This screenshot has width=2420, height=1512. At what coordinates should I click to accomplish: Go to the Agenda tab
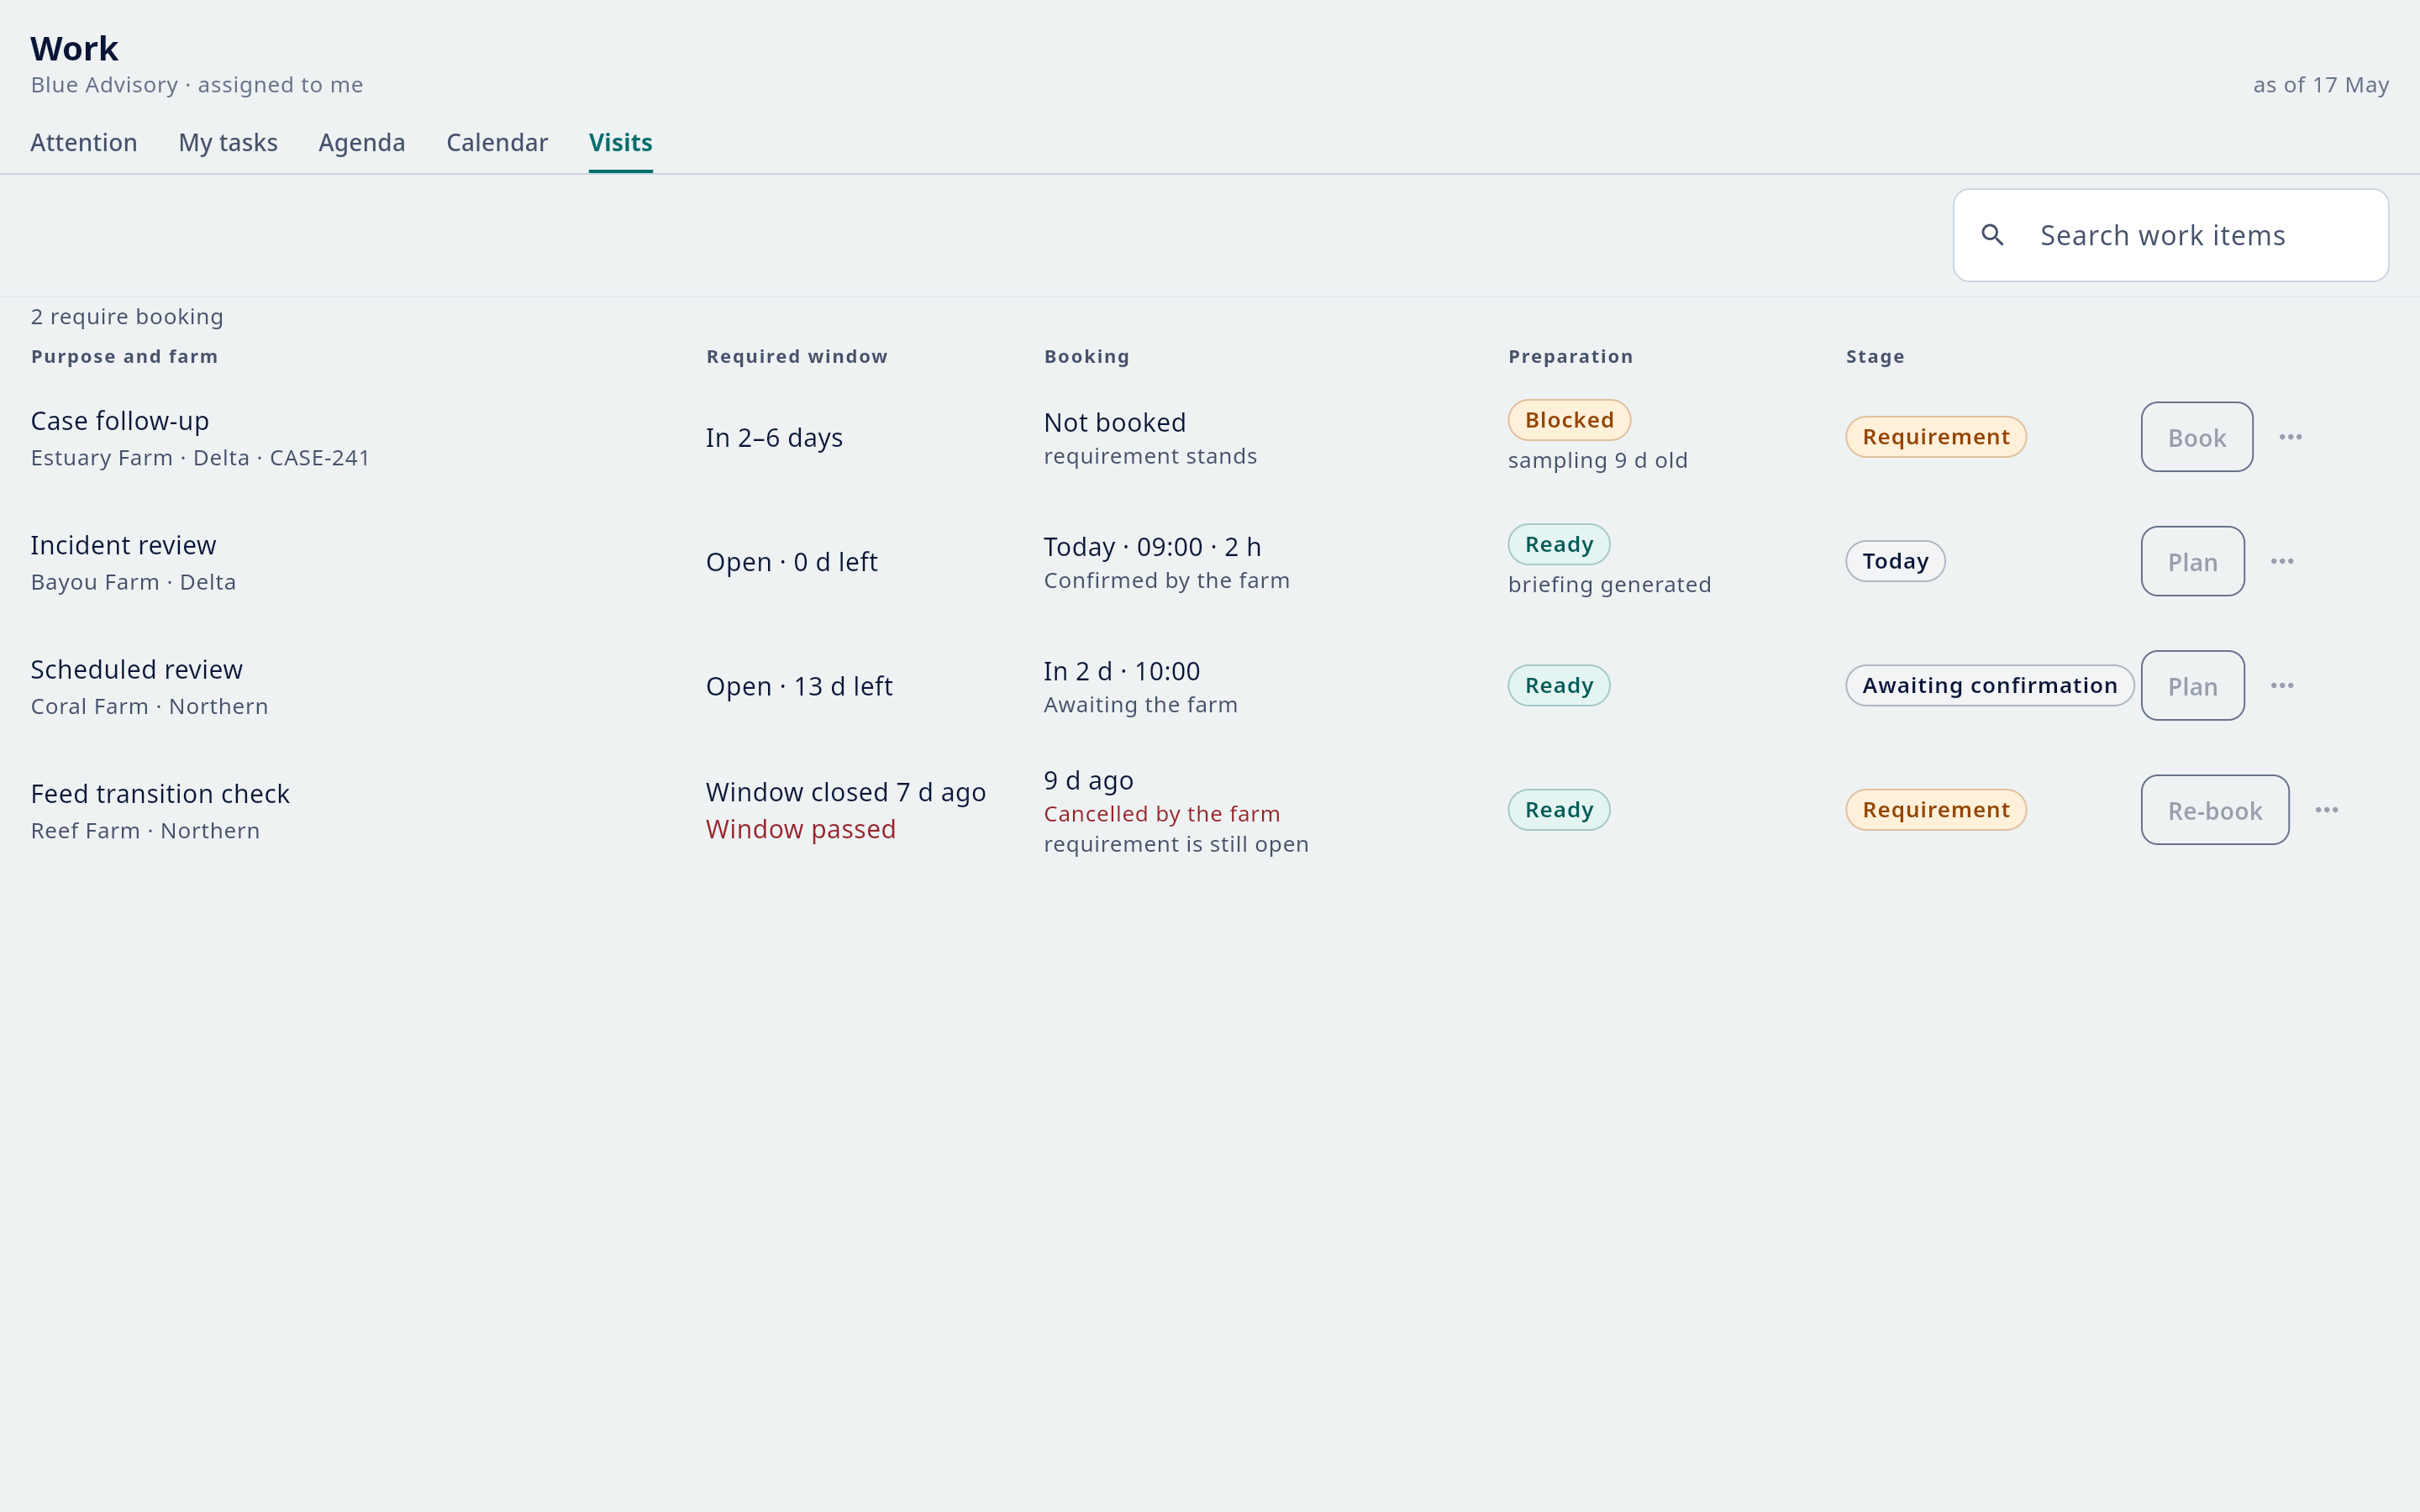click(x=362, y=143)
